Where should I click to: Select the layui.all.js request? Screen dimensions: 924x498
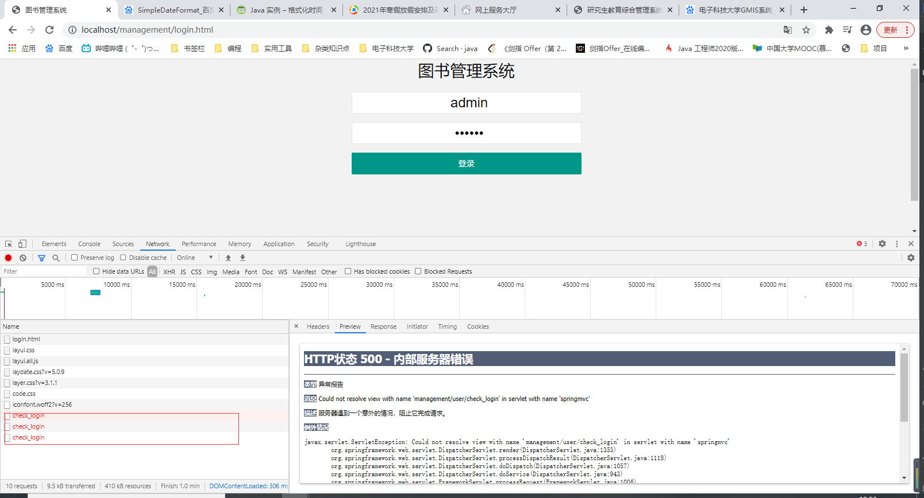coord(144,361)
